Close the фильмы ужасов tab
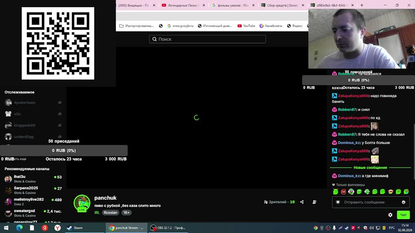This screenshot has height=233, width=415. click(x=253, y=5)
